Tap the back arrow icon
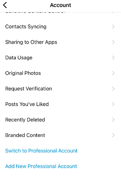The image size is (121, 191). (5, 5)
